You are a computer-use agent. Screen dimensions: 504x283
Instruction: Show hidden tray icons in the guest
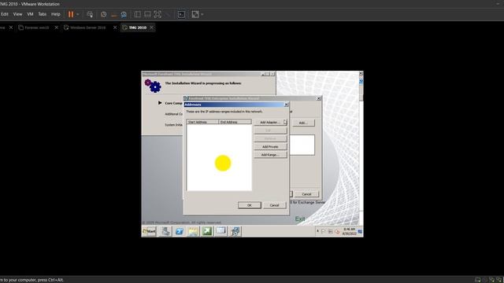317,231
